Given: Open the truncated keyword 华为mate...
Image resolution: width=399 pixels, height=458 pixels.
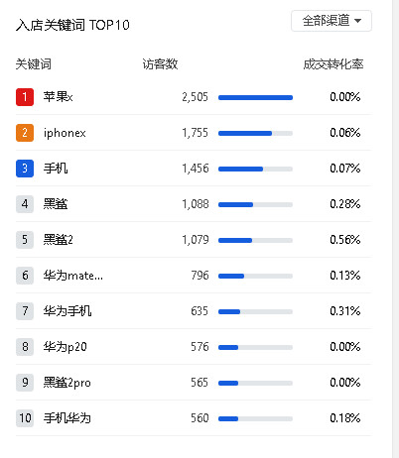Looking at the screenshot, I should (x=73, y=276).
